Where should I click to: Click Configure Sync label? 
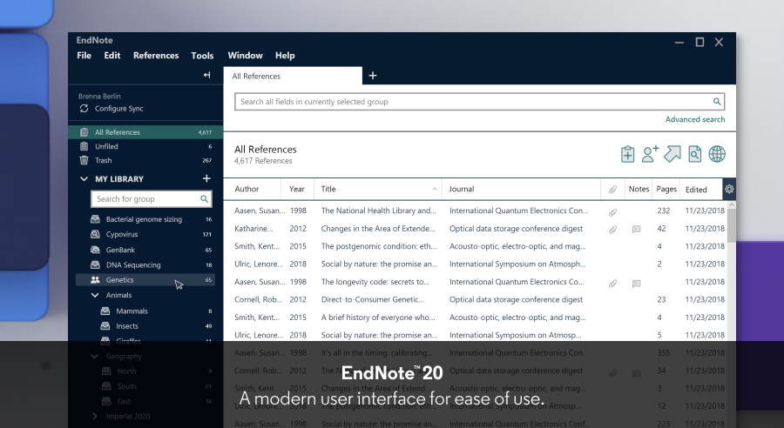[x=119, y=109]
